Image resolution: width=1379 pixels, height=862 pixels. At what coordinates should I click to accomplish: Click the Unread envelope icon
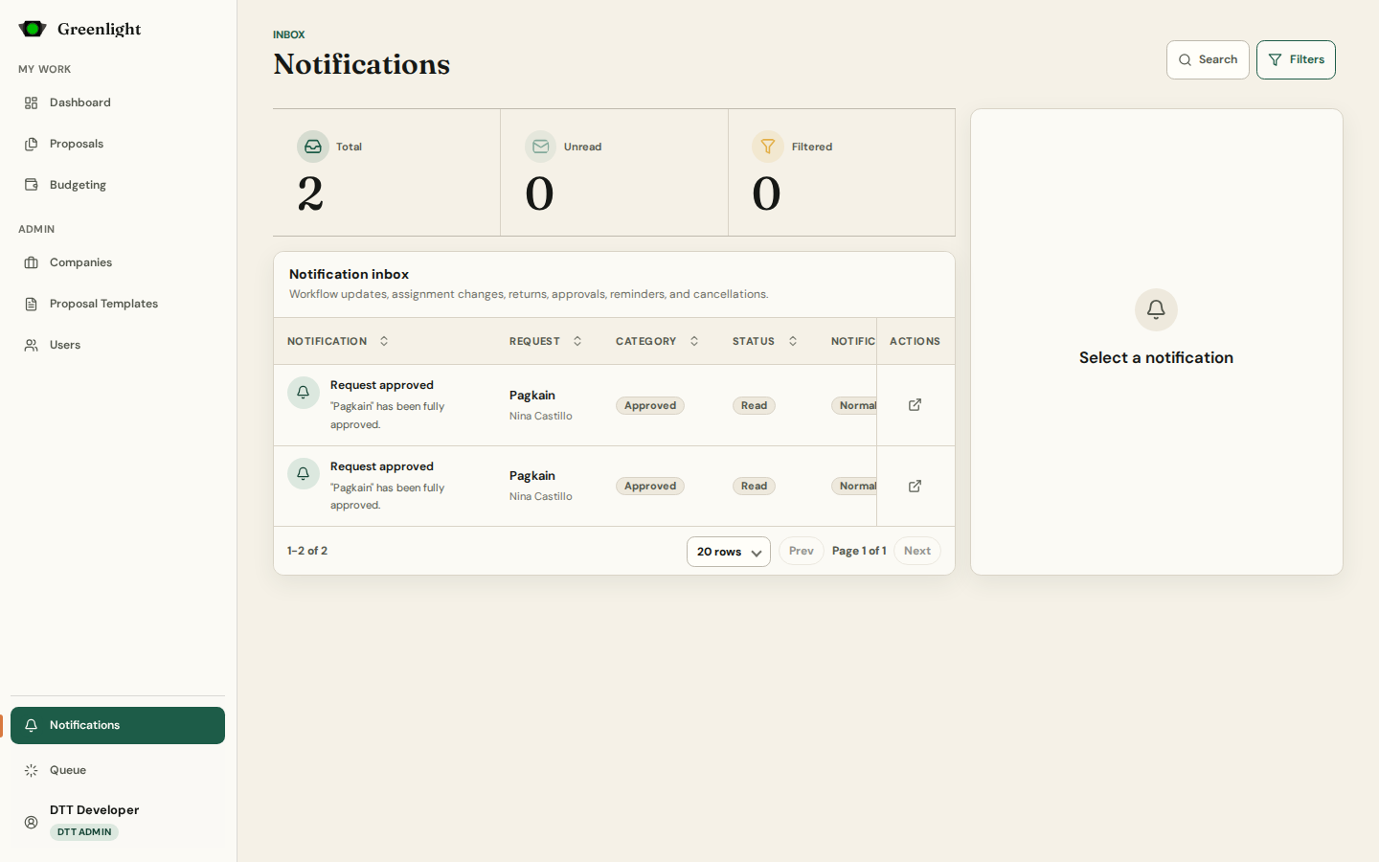(541, 147)
